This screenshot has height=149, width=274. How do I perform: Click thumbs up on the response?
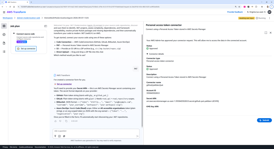[56, 121]
